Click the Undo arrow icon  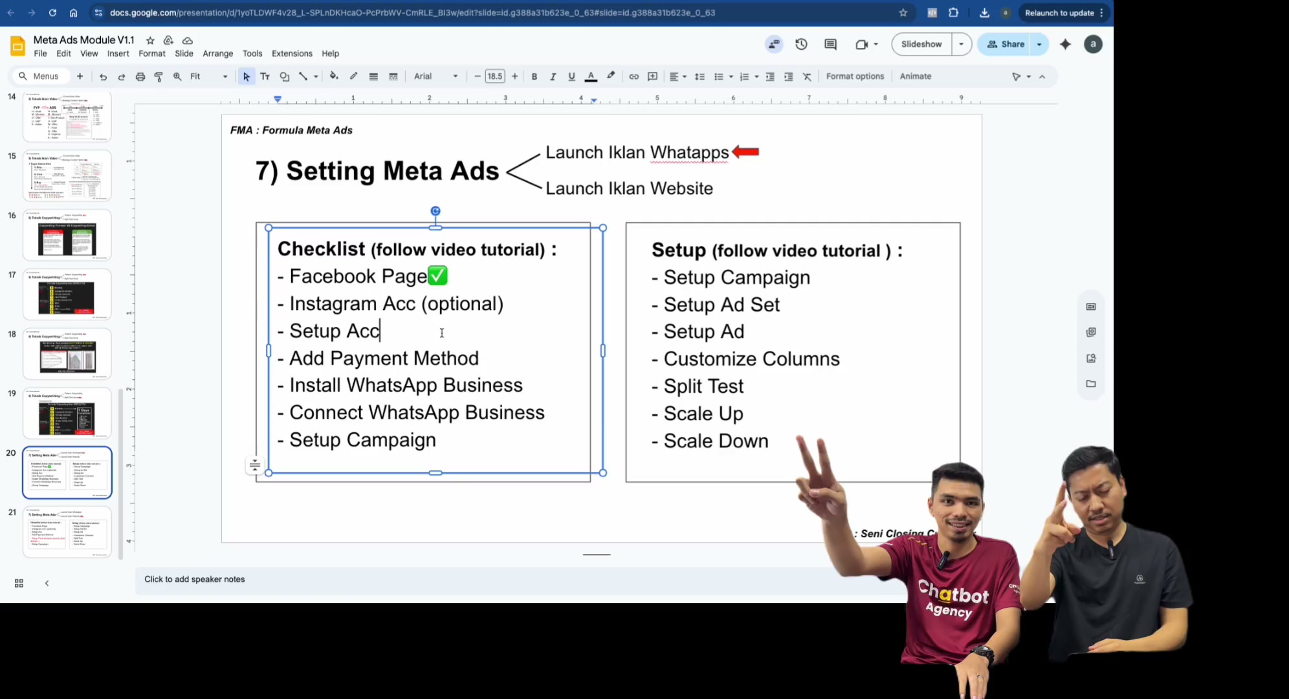tap(103, 76)
